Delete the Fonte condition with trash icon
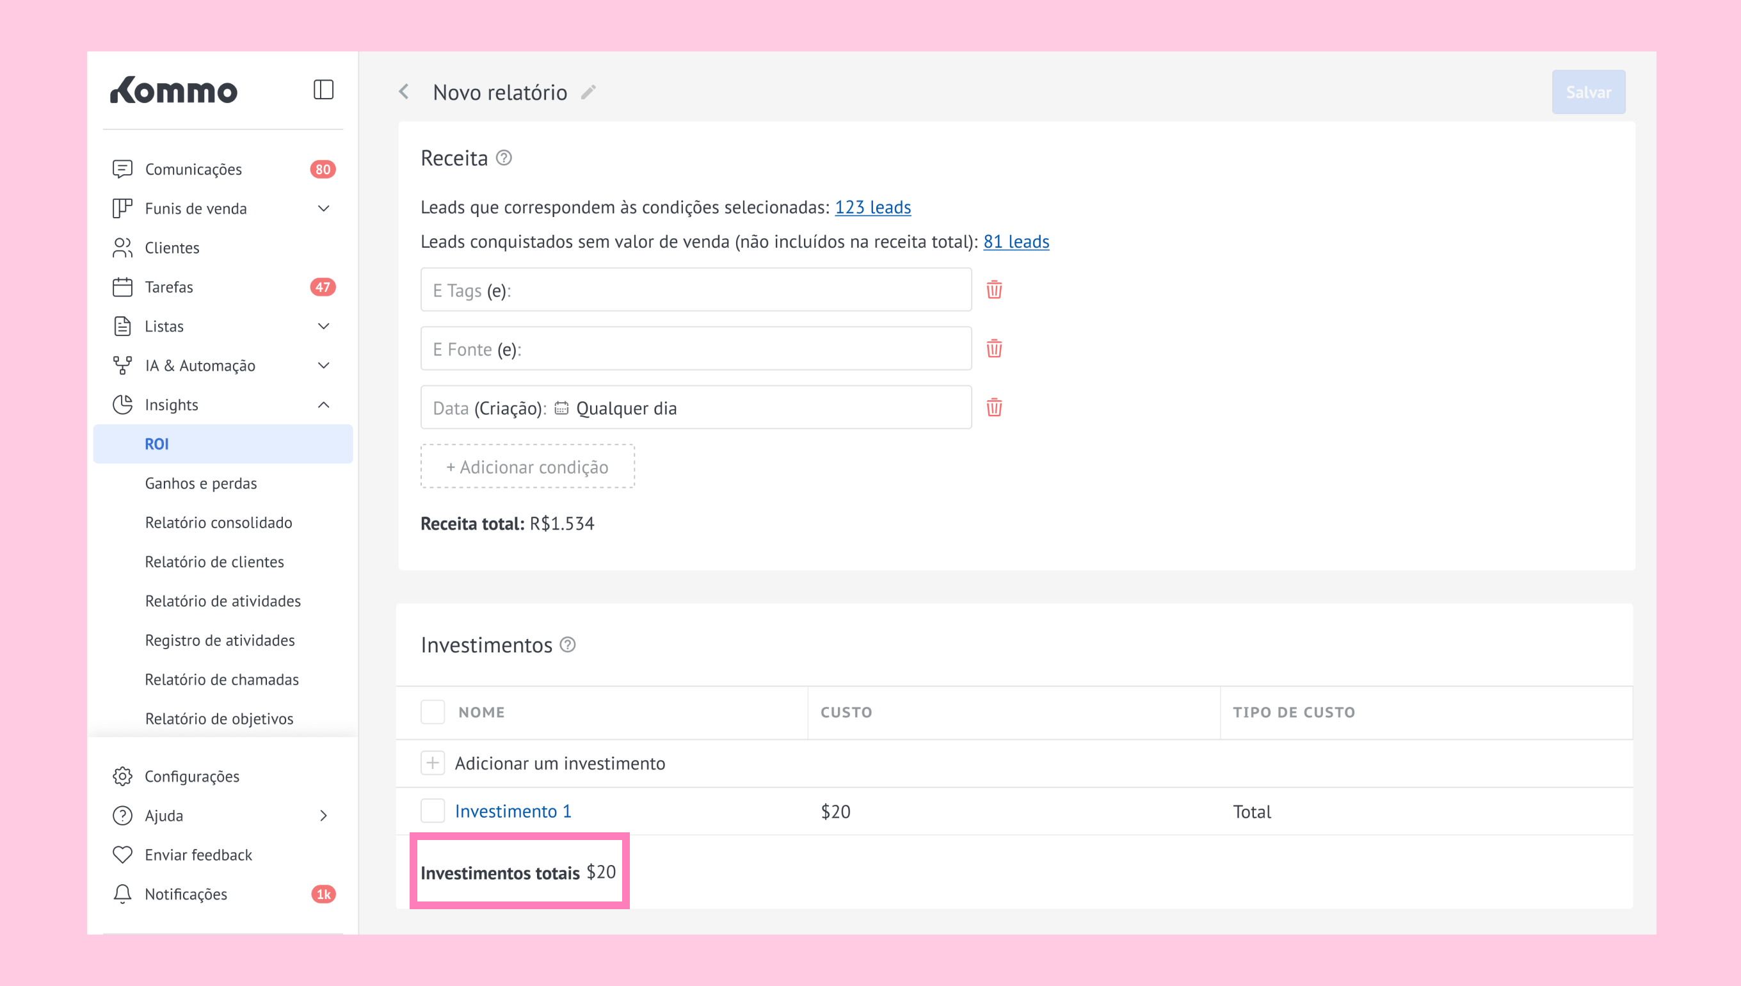 pyautogui.click(x=993, y=349)
